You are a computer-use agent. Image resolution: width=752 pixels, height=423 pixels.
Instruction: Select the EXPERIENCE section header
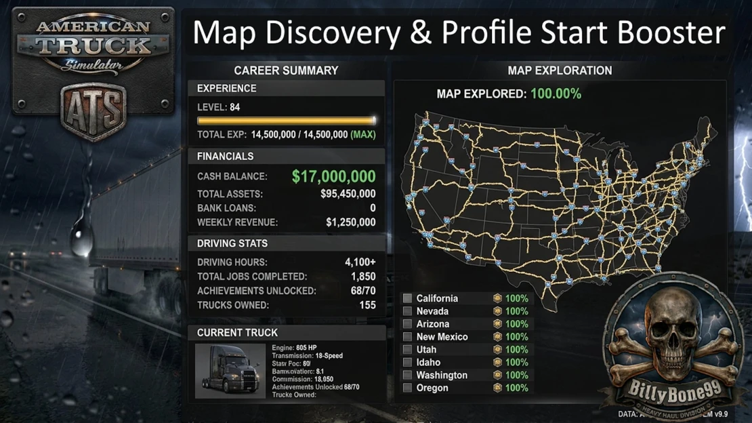287,88
